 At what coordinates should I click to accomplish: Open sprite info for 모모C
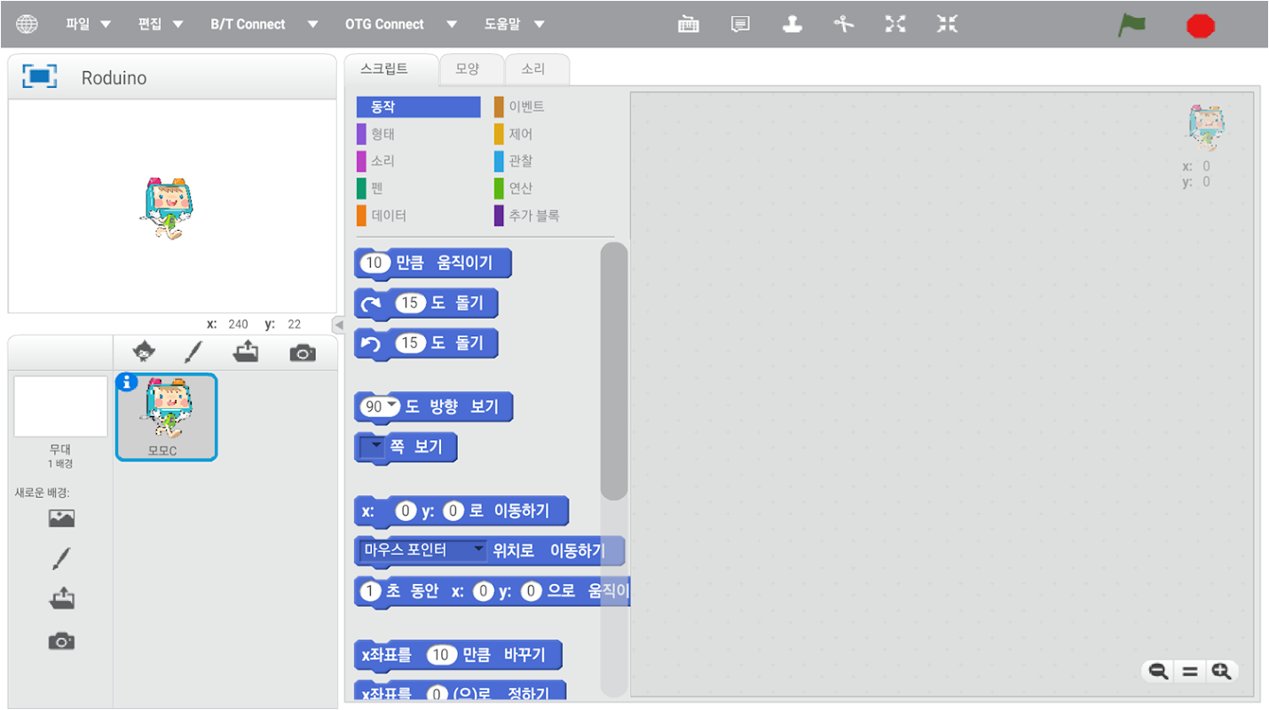point(127,382)
